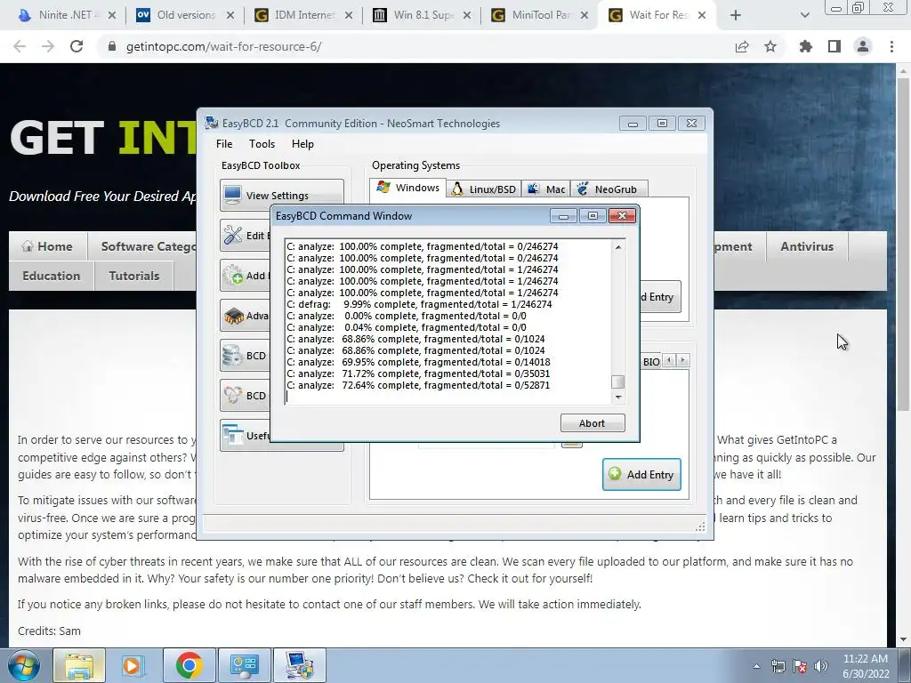Switch to the NeoGrub tab

[609, 189]
